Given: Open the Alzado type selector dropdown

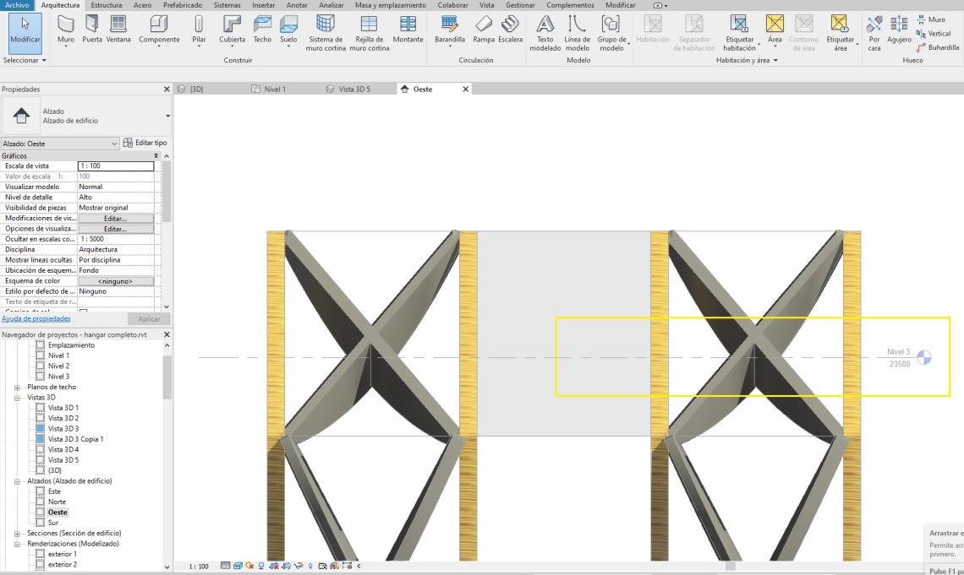Looking at the screenshot, I should point(167,116).
